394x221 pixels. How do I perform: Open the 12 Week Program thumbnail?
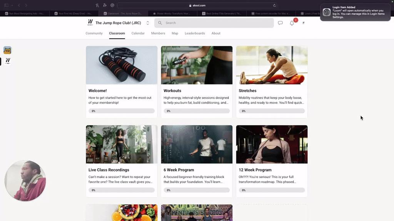pos(272,144)
